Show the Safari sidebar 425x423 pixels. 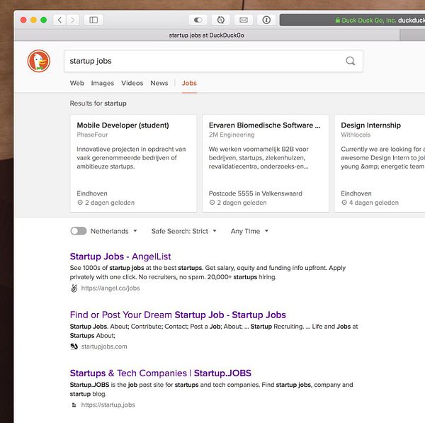tap(93, 20)
